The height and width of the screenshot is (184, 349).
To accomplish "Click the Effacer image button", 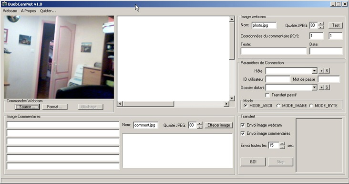I will coord(218,125).
